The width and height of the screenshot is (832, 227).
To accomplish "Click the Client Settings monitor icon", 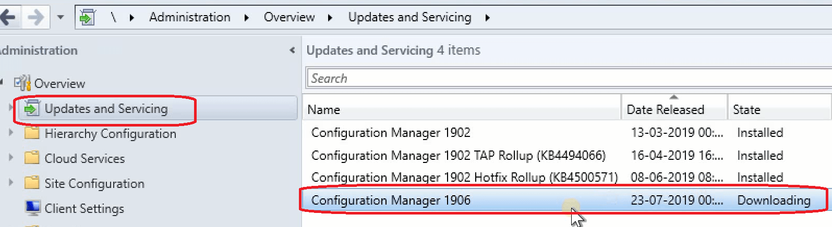I will tap(33, 208).
